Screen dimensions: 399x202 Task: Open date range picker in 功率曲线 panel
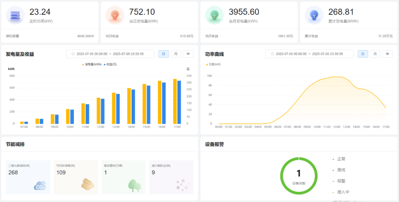pos(309,54)
